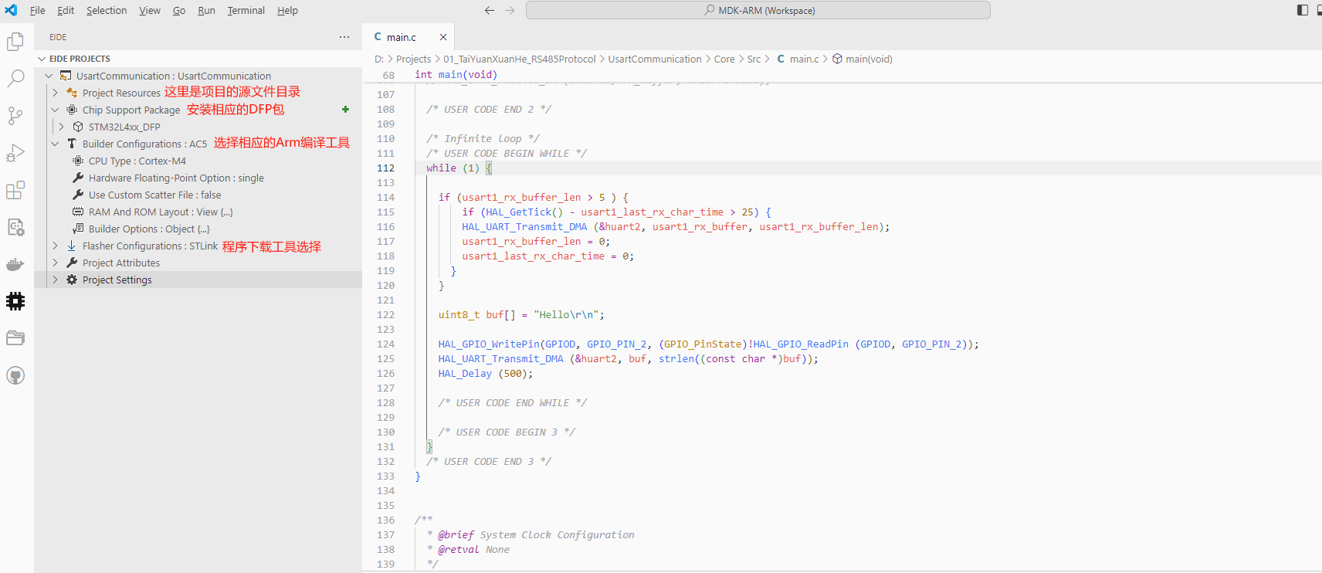Viewport: 1322px width, 573px height.
Task: Expand Flasher Configurations : STLink node
Action: (55, 246)
